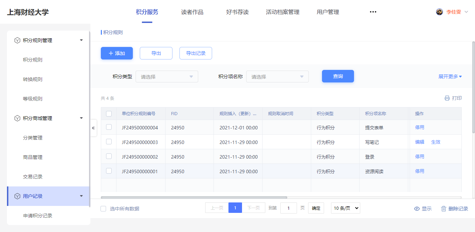
Task: Check the select-all checkbox in table header
Action: point(109,114)
